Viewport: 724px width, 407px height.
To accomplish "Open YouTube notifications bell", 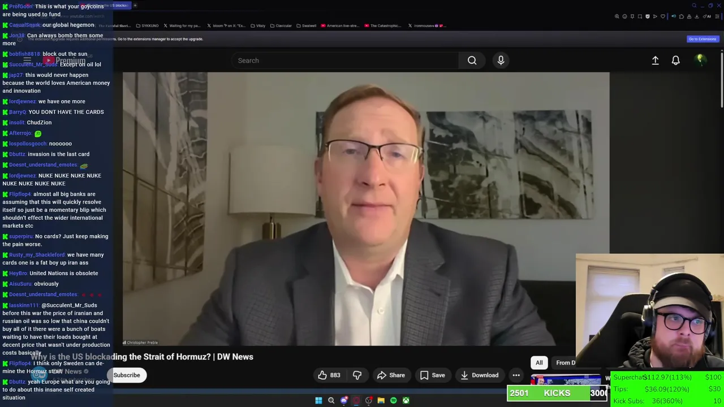I will coord(675,60).
